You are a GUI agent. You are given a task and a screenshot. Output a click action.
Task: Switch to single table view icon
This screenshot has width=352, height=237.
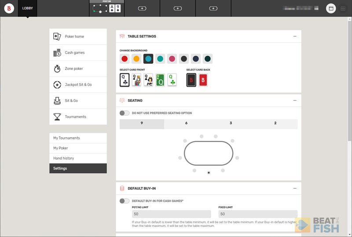tap(330, 8)
